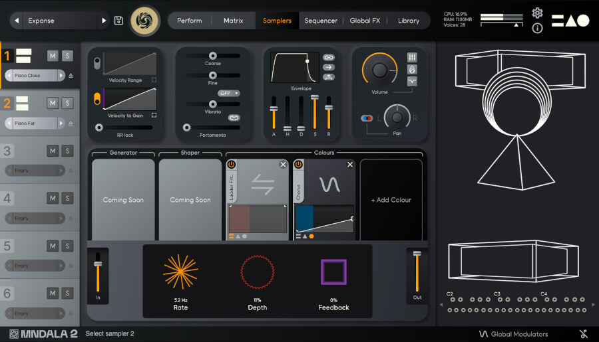
Task: Solo sampler 1
Action: [67, 56]
